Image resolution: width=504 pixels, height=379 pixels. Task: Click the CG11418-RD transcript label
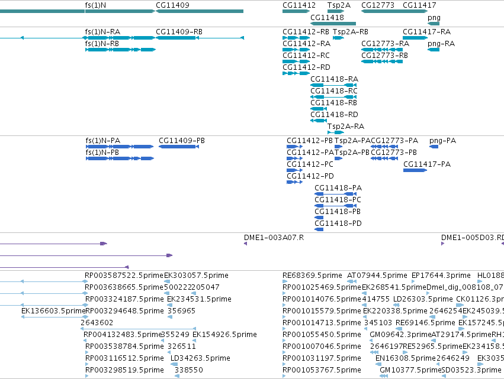(x=334, y=115)
